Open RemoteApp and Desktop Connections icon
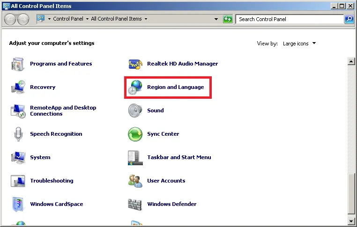This screenshot has height=227, width=357. coord(18,111)
